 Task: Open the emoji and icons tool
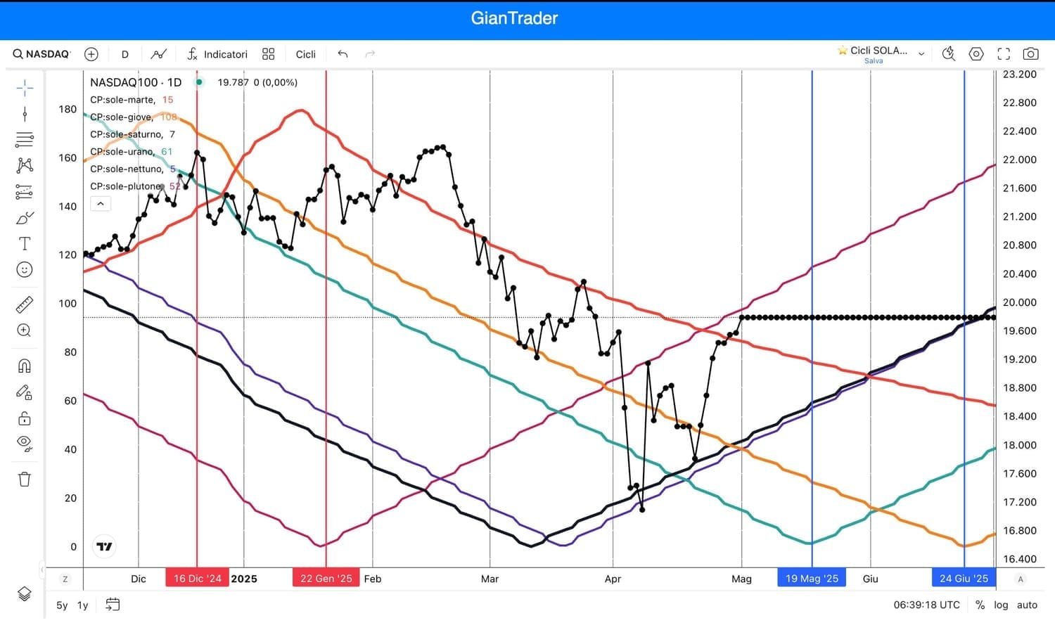(x=25, y=269)
